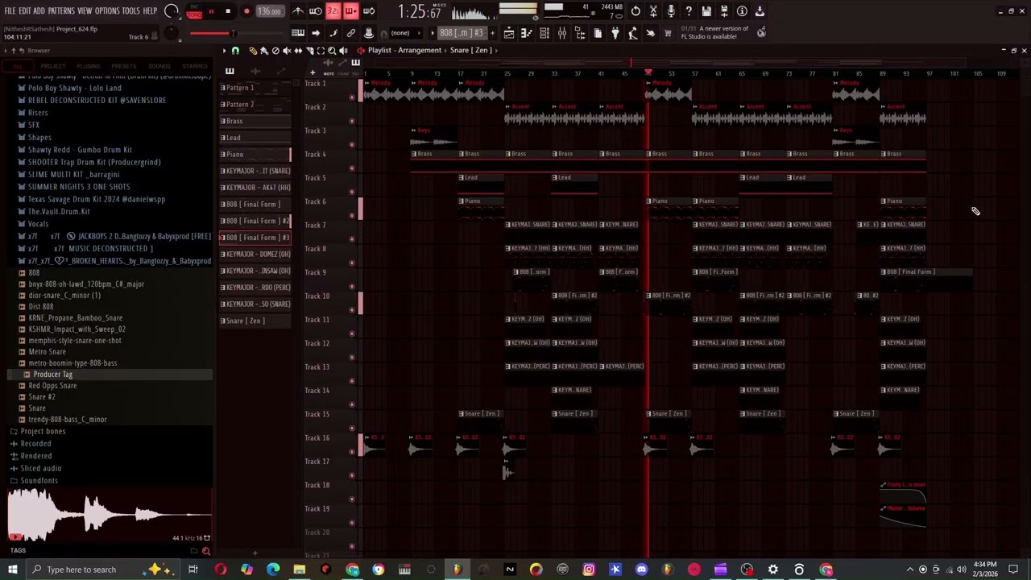Image resolution: width=1031 pixels, height=580 pixels.
Task: Select the Zoom magnifier tool
Action: tap(332, 50)
